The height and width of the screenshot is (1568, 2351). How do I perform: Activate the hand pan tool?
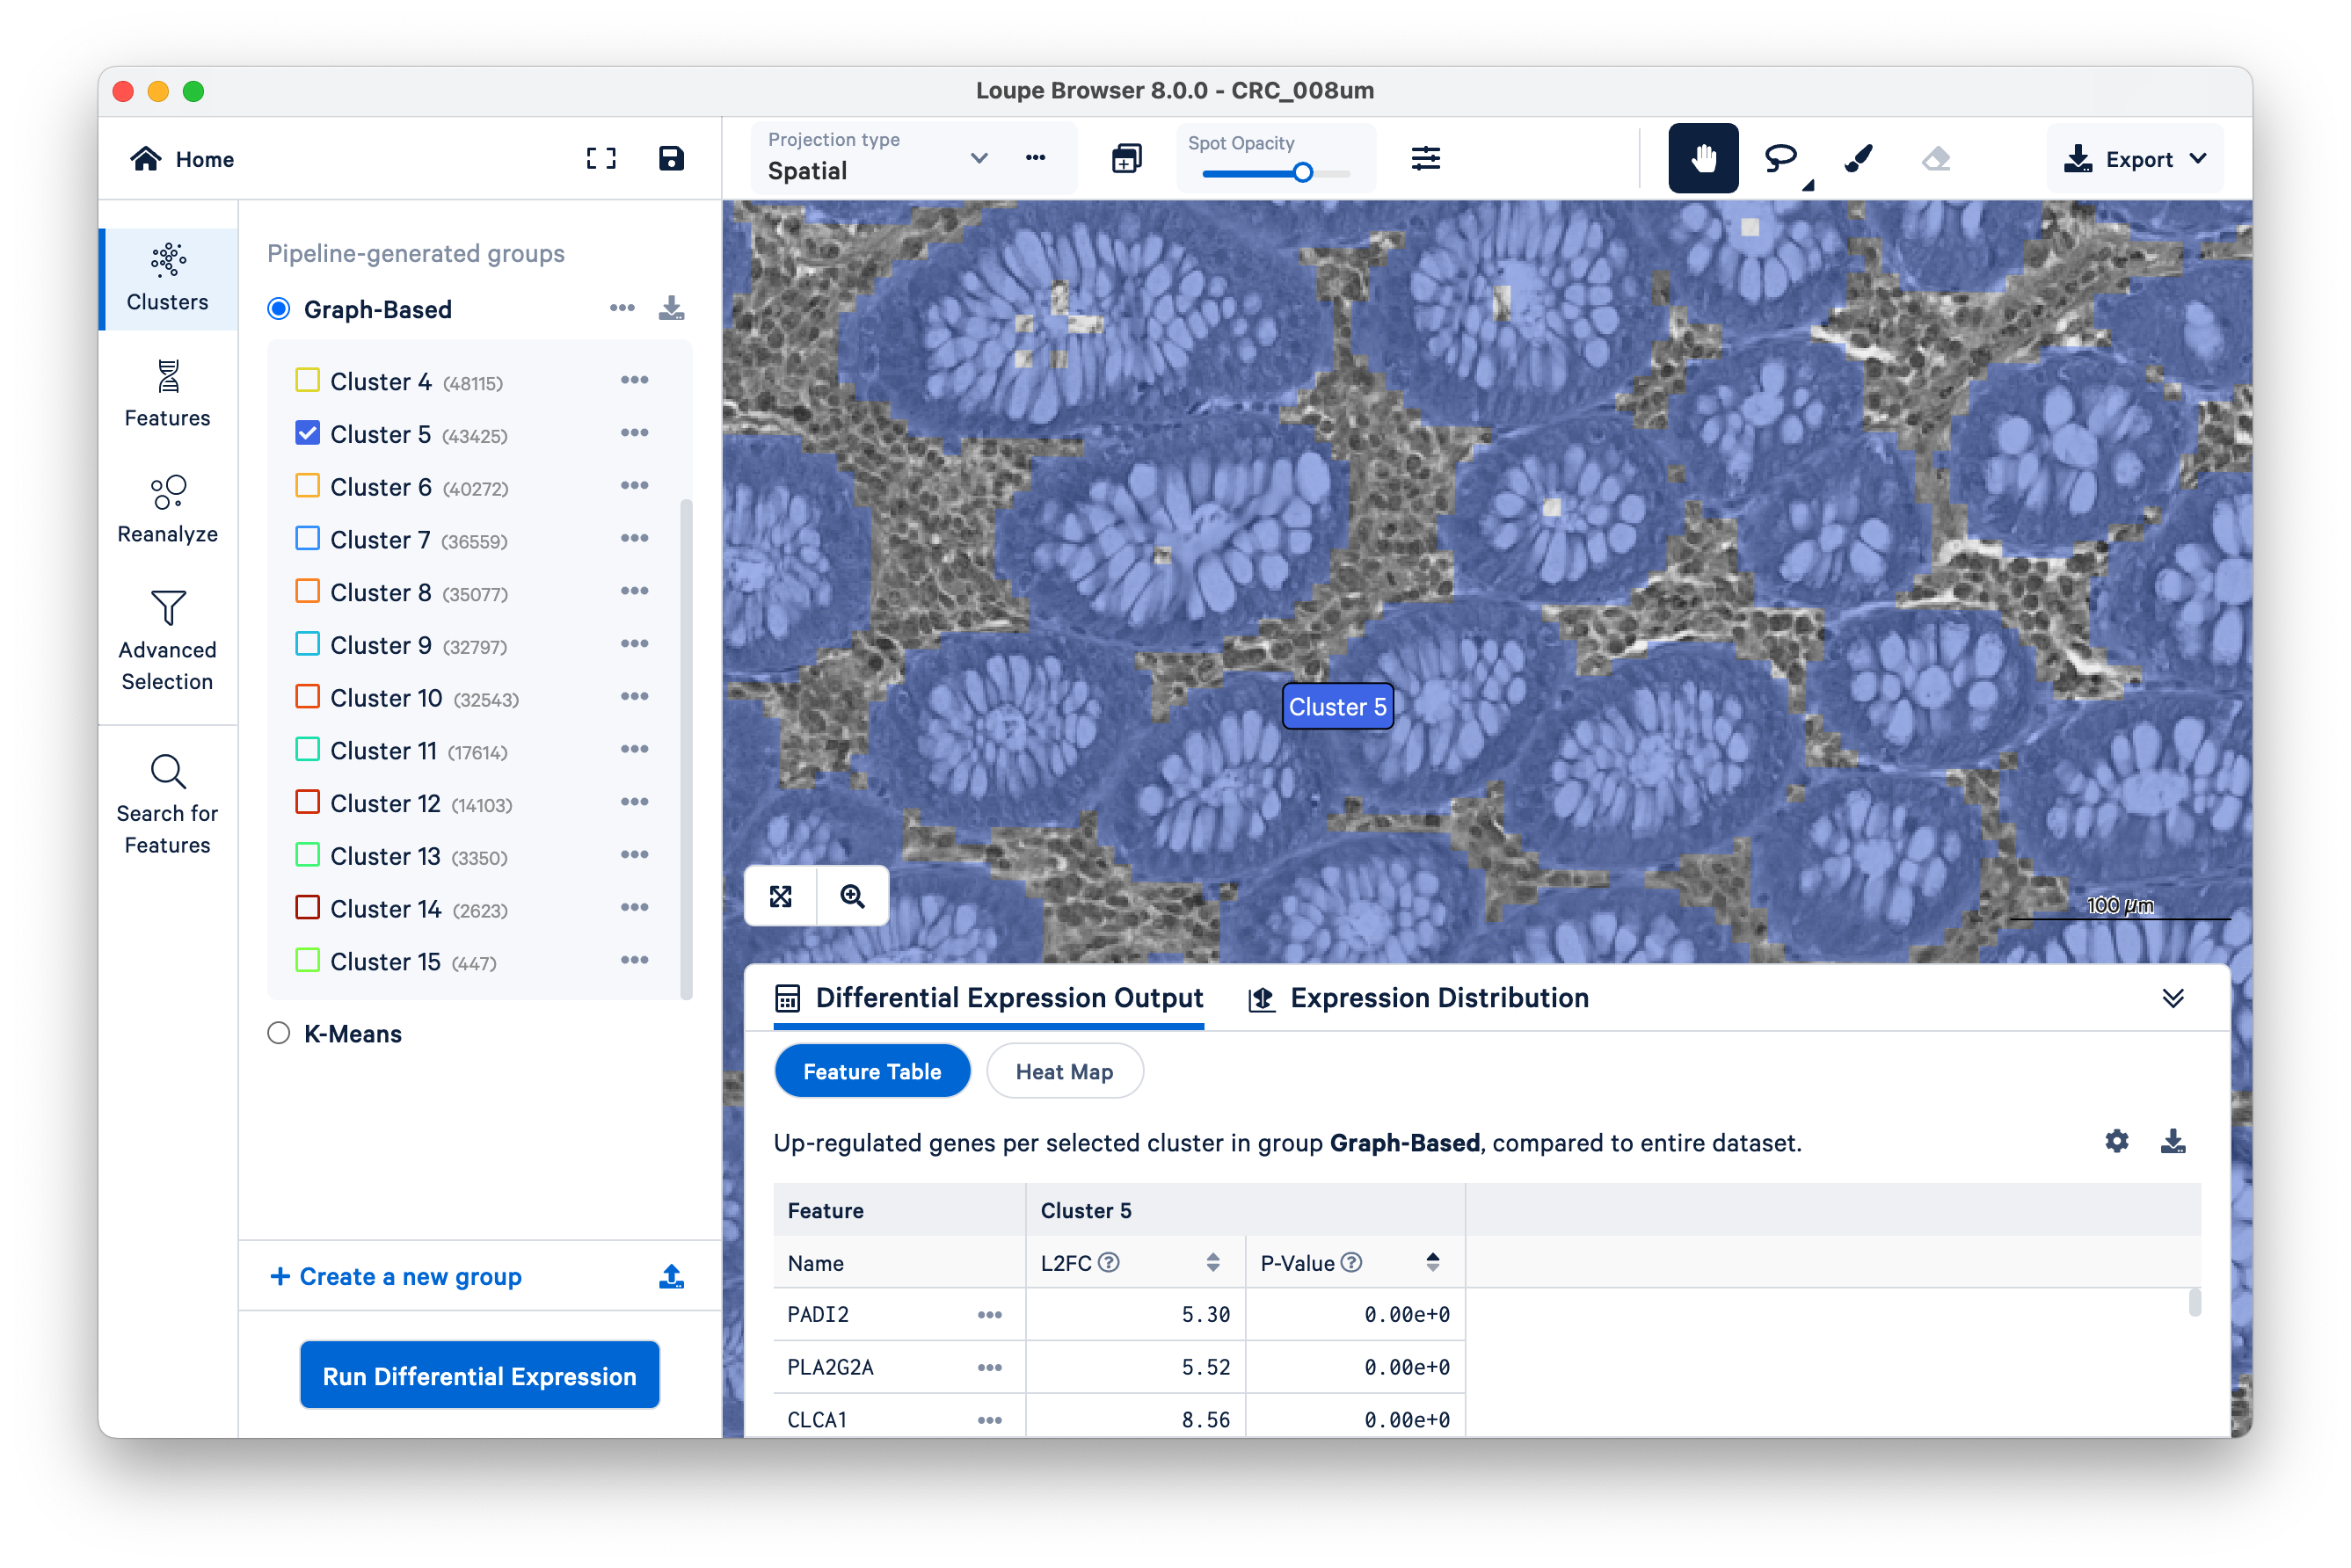click(1703, 158)
